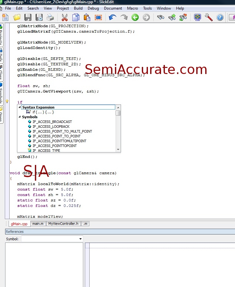Click the Save floppy disk icon
235x287 pixels.
click(28, 17)
